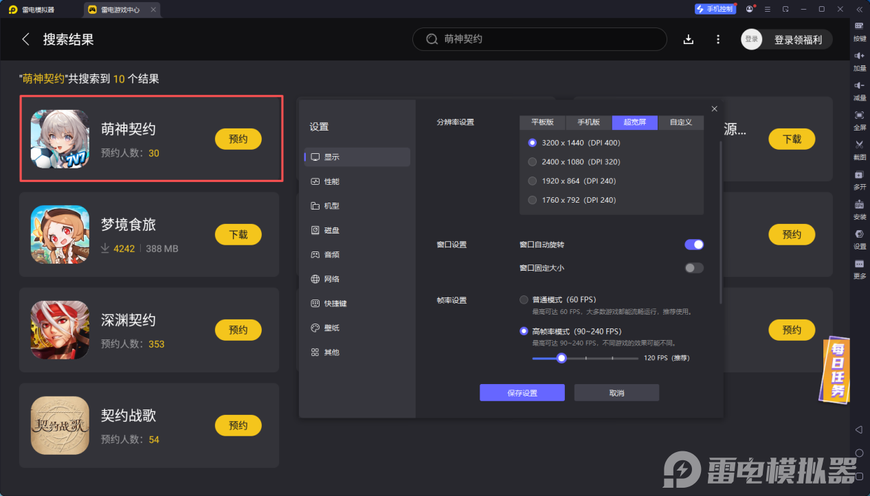Enable the 窗口固定大小 switch
The image size is (870, 496).
tap(694, 268)
